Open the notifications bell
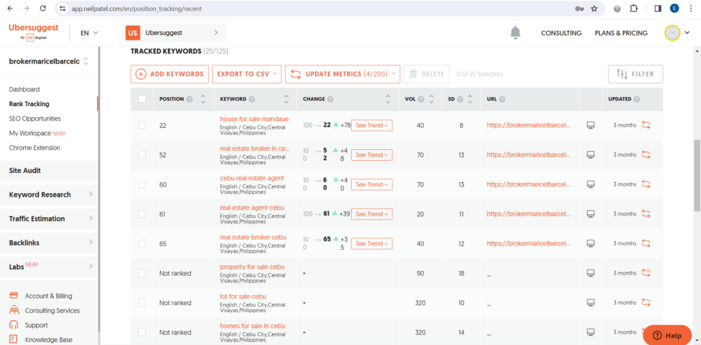The width and height of the screenshot is (701, 345). pos(515,33)
